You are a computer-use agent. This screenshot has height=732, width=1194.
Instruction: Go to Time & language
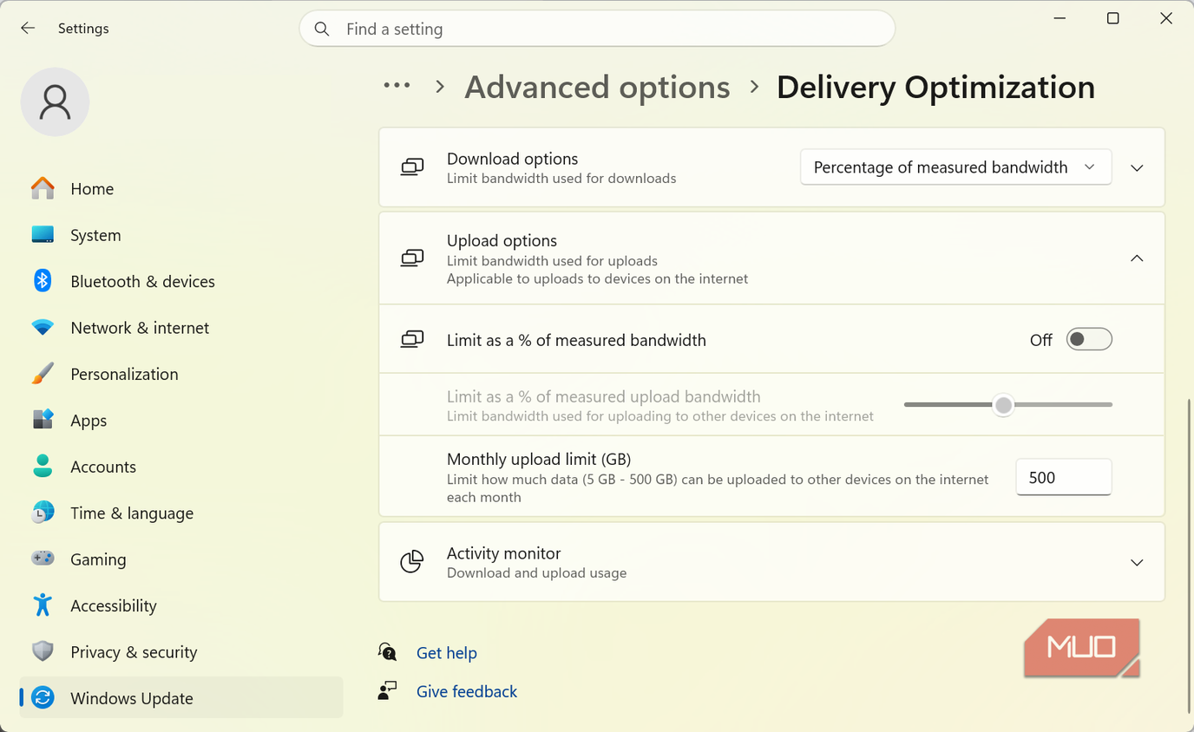pyautogui.click(x=180, y=513)
